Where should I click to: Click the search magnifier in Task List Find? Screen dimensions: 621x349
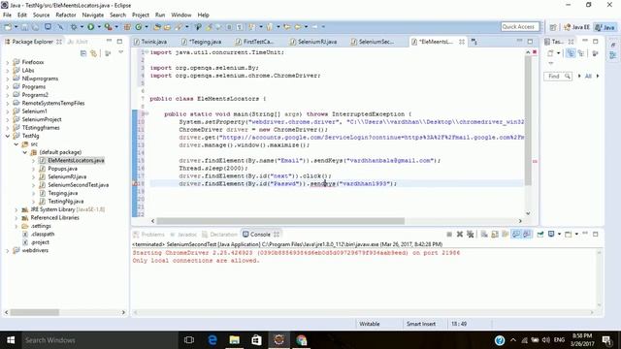pyautogui.click(x=567, y=76)
